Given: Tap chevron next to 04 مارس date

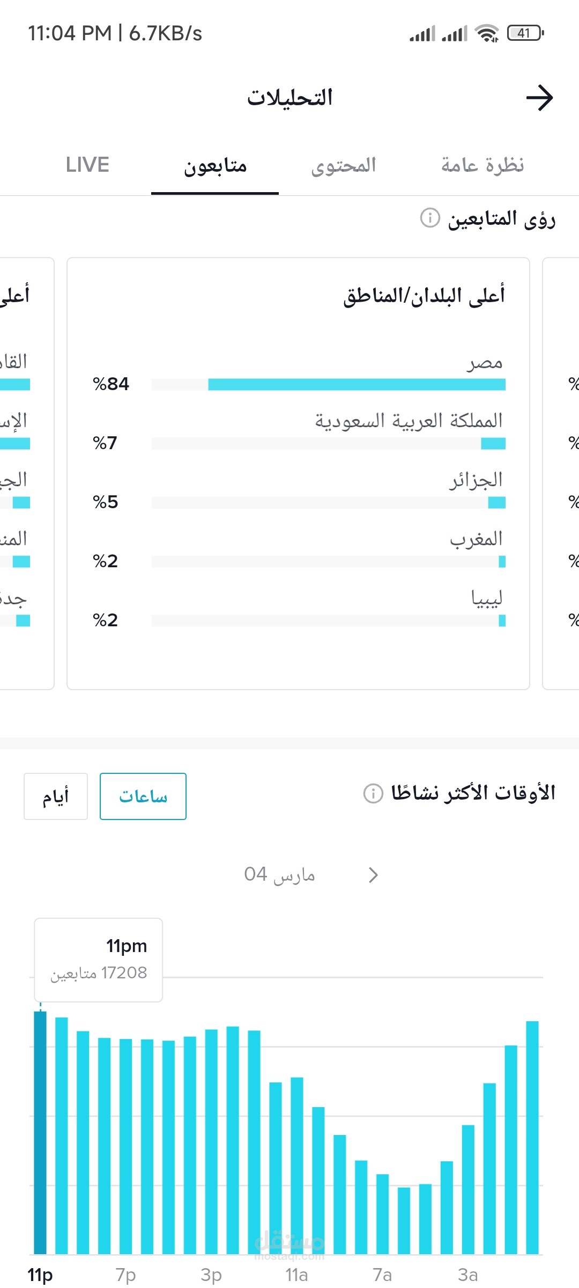Looking at the screenshot, I should click(374, 875).
